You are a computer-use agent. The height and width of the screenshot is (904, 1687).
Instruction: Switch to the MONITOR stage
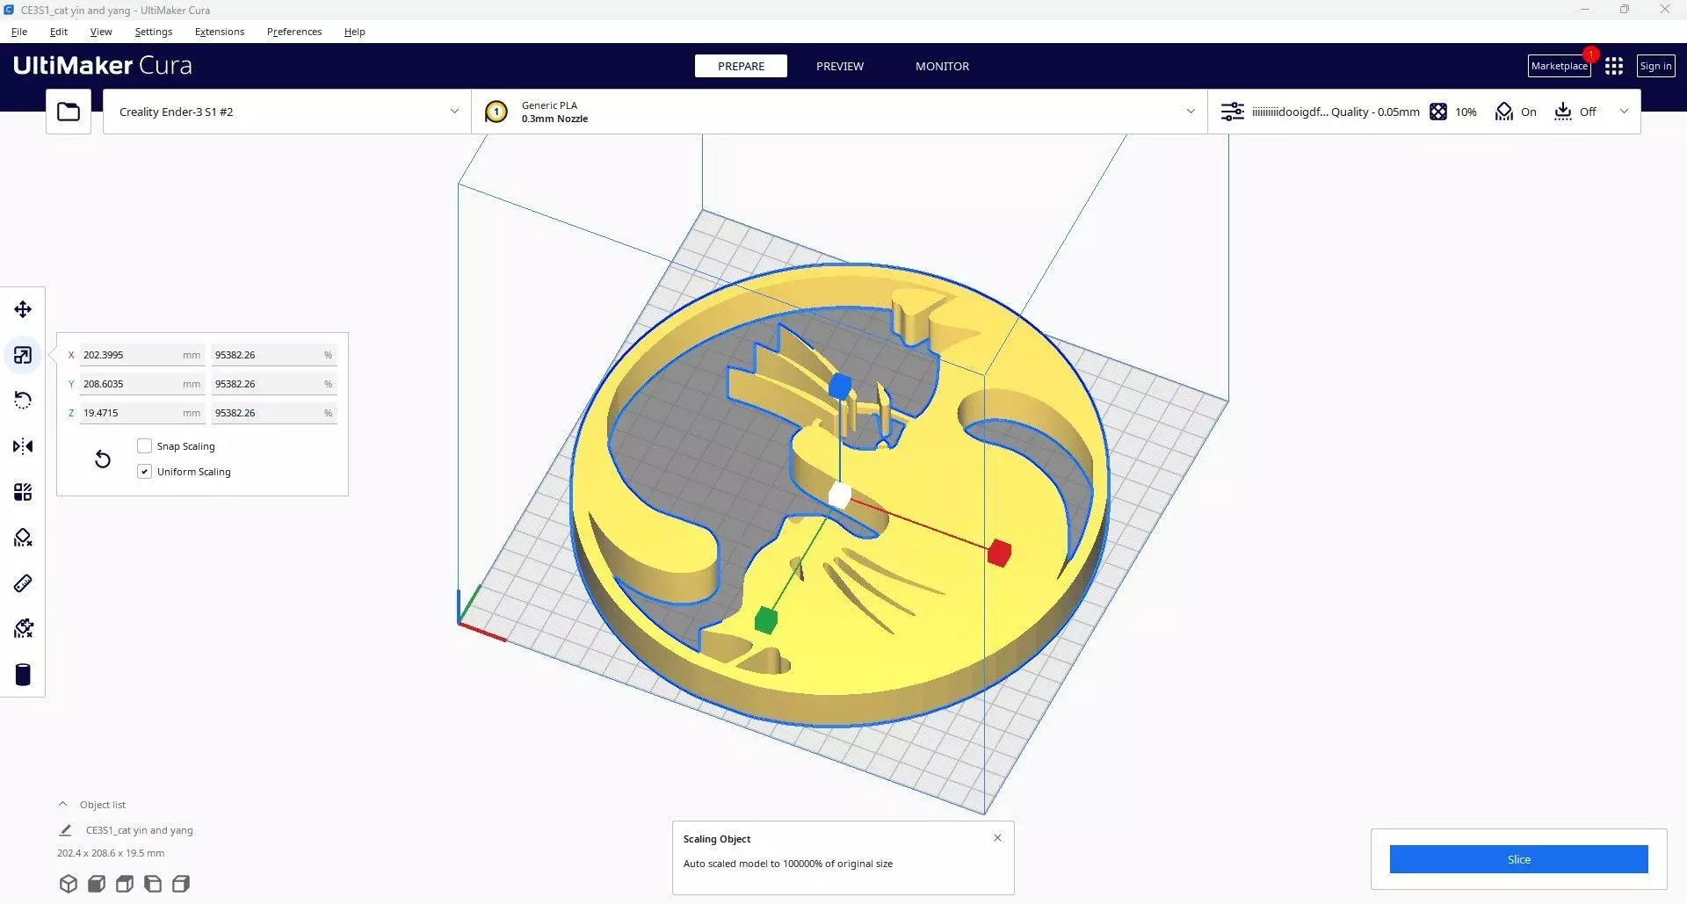(942, 66)
